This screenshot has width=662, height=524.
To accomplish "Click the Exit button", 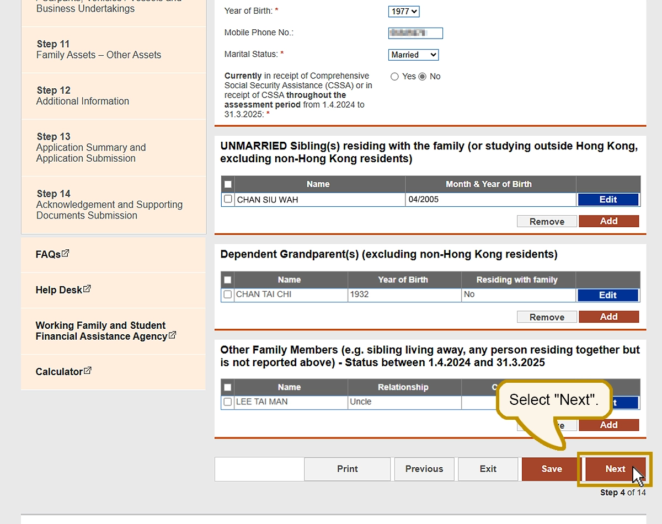I will (x=488, y=469).
